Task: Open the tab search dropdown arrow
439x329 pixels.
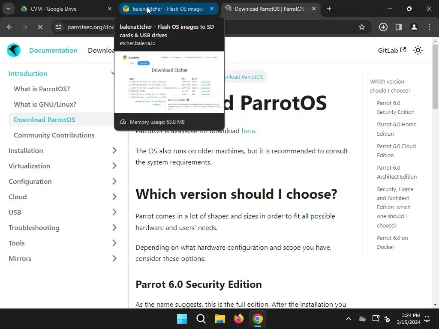Action: pos(9,9)
